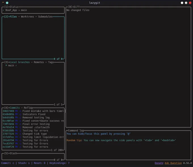Open the Donate link
This screenshot has width=193, height=167.
tap(159, 163)
